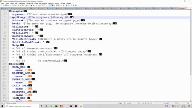Open the Макросы menu

tap(51, 3)
